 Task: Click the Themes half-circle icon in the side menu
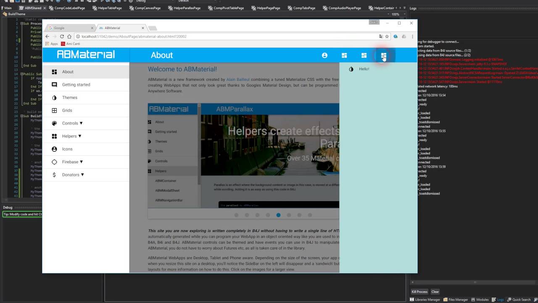pos(54,98)
